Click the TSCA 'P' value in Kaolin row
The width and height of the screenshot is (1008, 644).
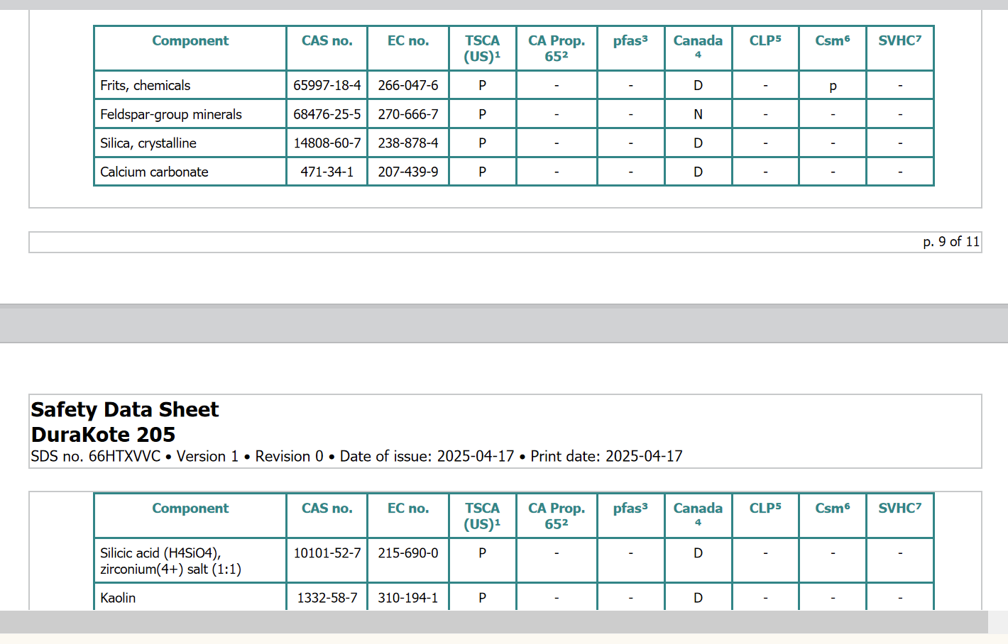point(482,597)
